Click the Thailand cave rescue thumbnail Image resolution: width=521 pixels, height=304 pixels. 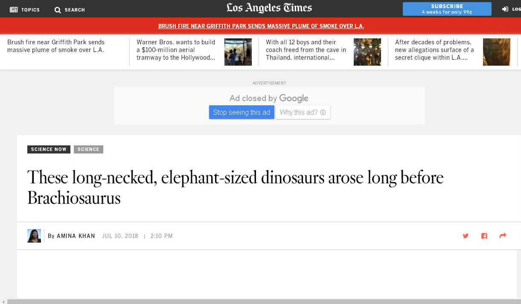(x=367, y=52)
